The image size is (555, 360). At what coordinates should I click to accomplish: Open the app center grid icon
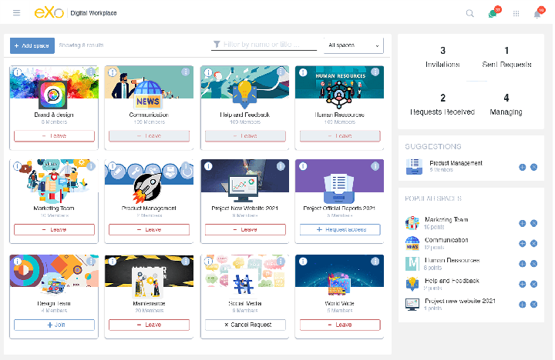516,14
